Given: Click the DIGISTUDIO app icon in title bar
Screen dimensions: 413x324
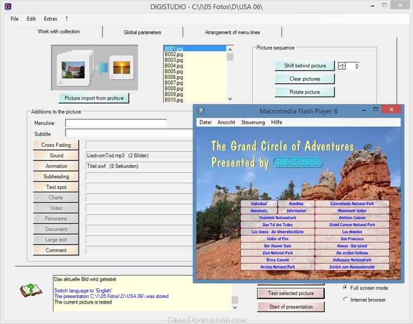Looking at the screenshot, I should pos(8,6).
